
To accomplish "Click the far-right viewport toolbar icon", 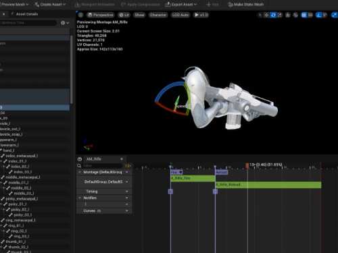I will pos(335,15).
